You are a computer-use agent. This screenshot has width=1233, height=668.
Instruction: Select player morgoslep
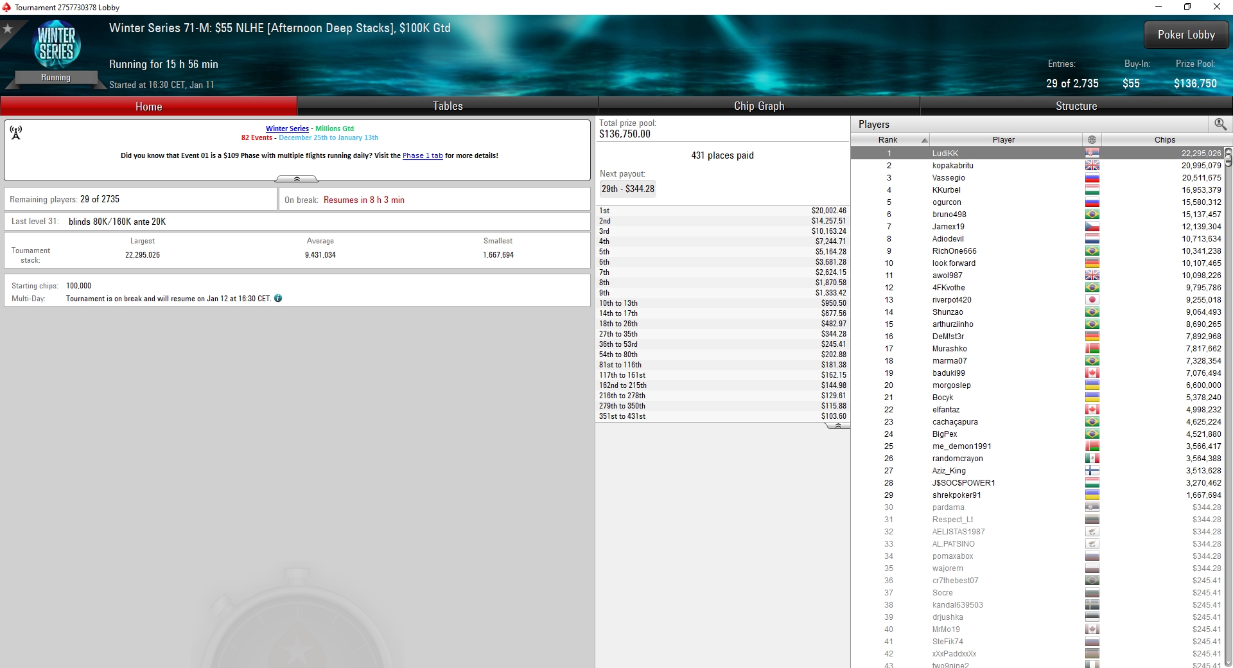tap(1037, 385)
